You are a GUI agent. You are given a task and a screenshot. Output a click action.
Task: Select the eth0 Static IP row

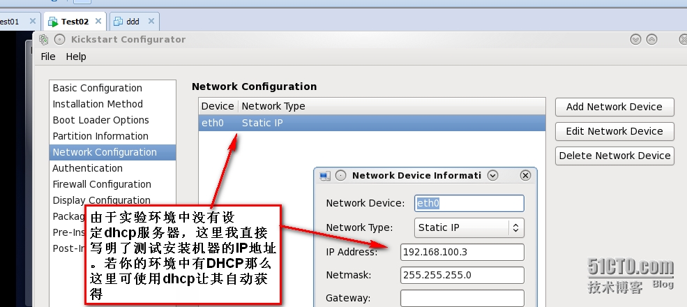371,123
